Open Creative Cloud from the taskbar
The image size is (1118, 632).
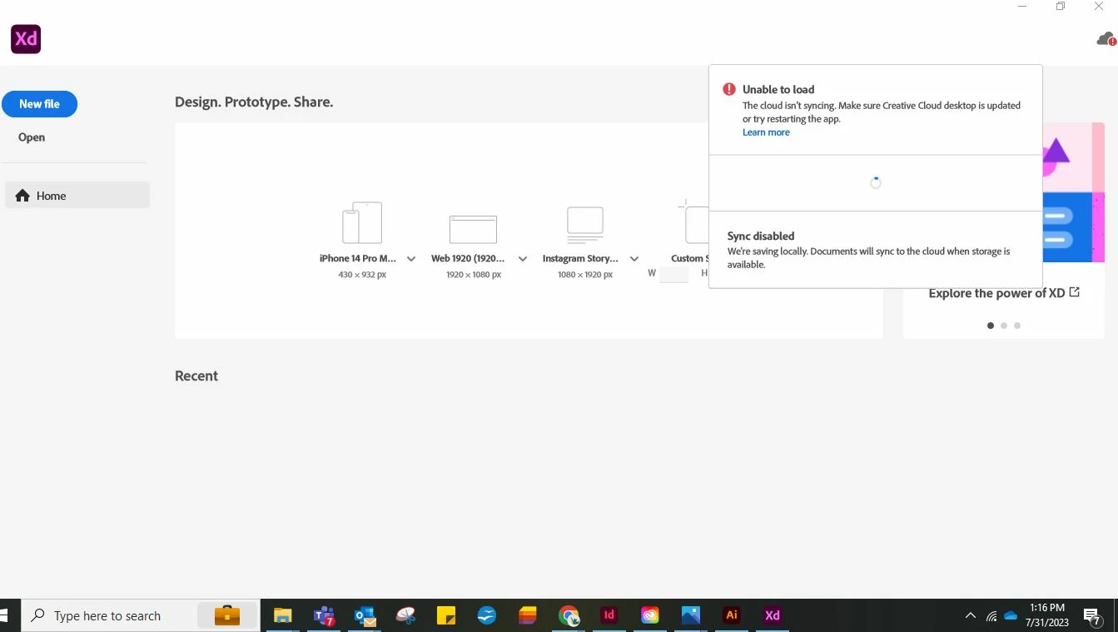(x=650, y=615)
